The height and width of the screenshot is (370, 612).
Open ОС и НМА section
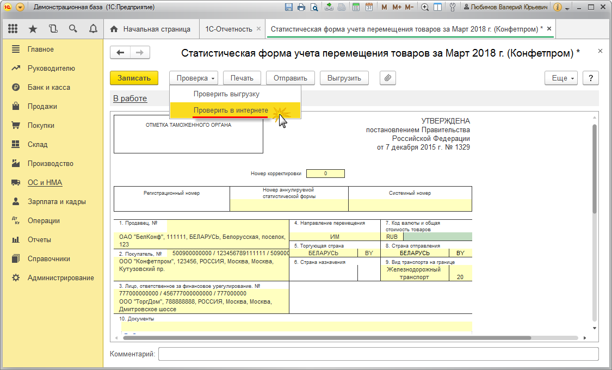click(x=52, y=183)
